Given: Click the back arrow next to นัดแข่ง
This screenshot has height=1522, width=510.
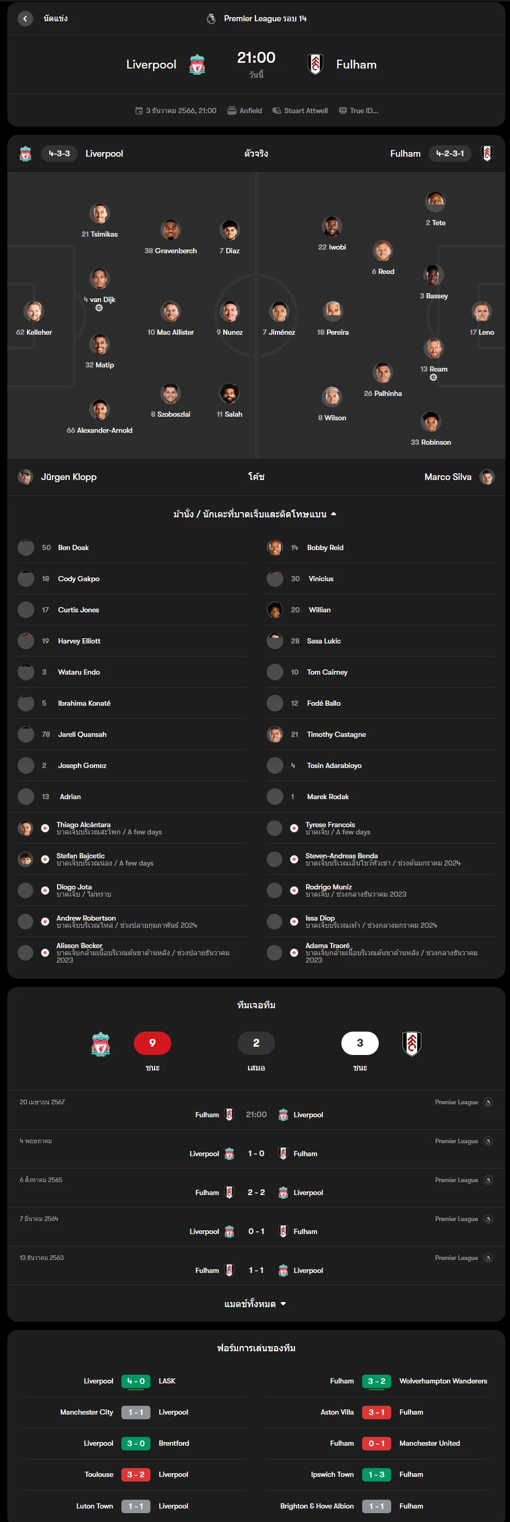Looking at the screenshot, I should tap(25, 19).
